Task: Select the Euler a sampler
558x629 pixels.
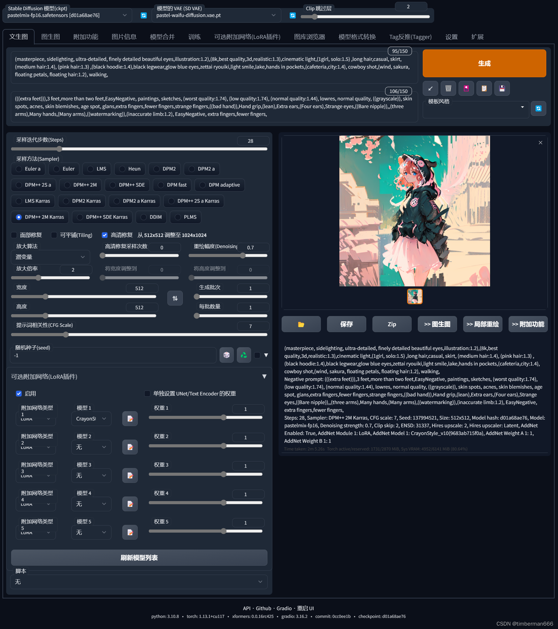Action: click(28, 169)
